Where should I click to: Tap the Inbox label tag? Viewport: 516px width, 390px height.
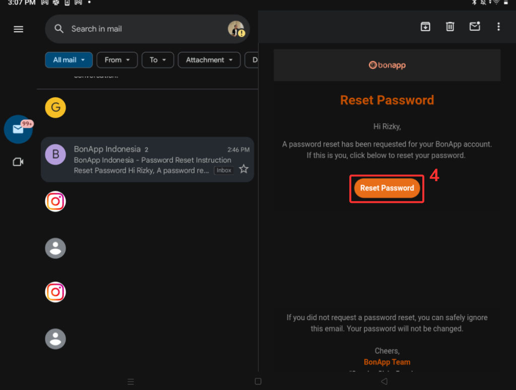(224, 170)
